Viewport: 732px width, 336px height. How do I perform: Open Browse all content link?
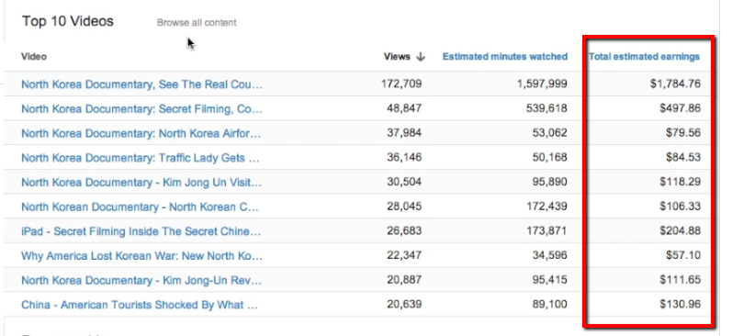tap(197, 22)
